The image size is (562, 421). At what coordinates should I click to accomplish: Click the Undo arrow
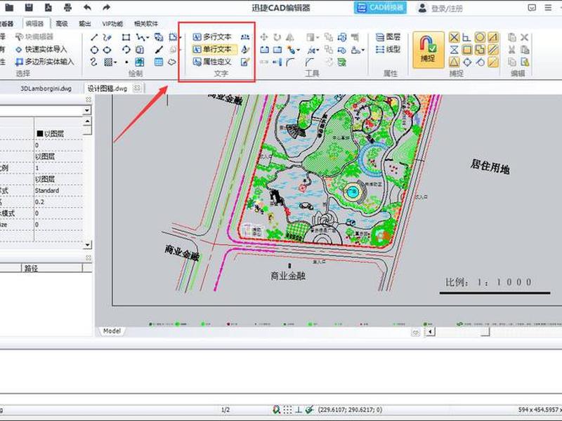click(x=87, y=7)
